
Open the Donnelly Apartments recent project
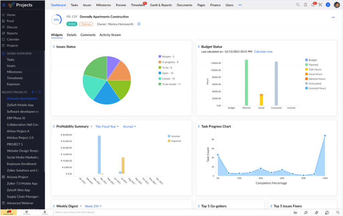click(23, 98)
